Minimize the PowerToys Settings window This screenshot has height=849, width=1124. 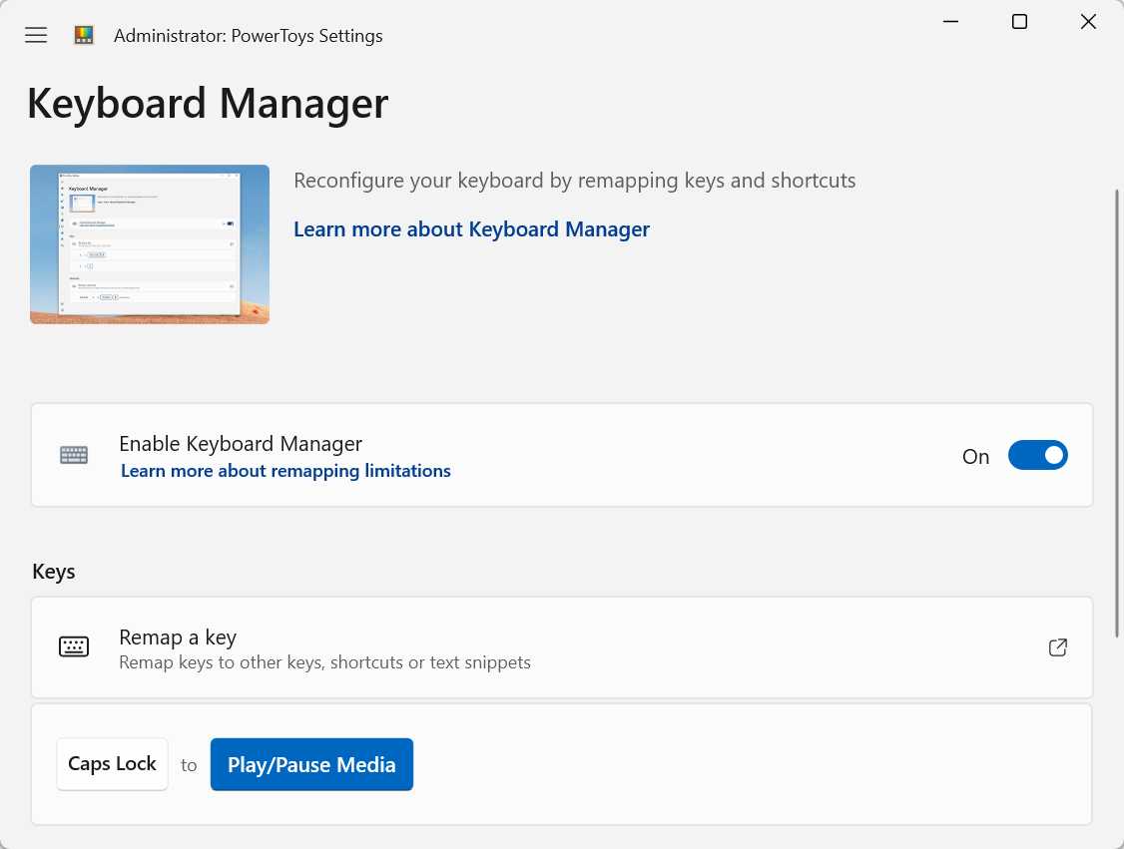pos(950,22)
